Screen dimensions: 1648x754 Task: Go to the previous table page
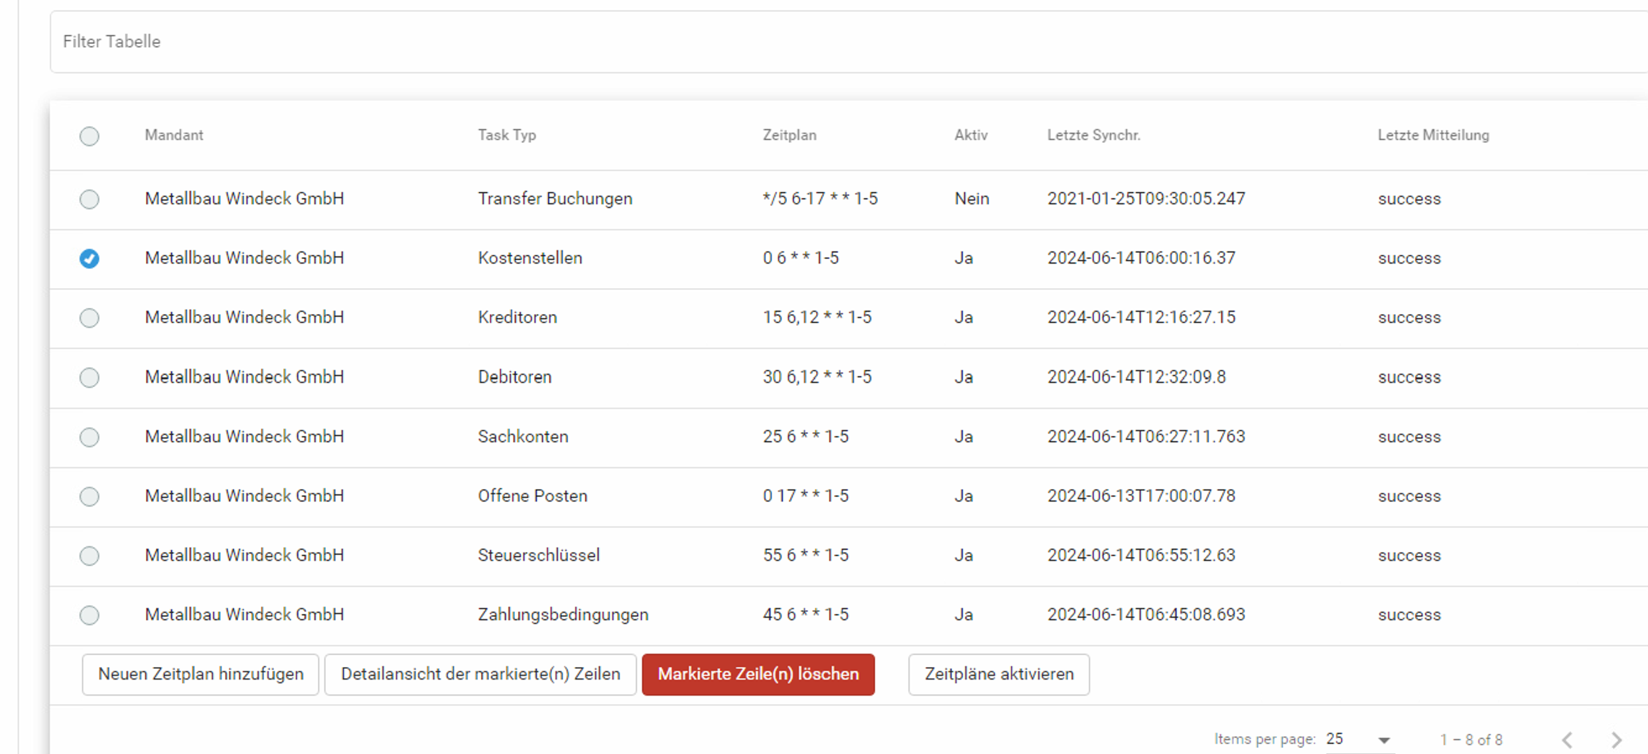(1568, 739)
